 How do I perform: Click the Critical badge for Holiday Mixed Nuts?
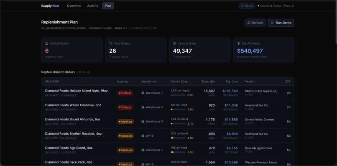[x=125, y=93]
